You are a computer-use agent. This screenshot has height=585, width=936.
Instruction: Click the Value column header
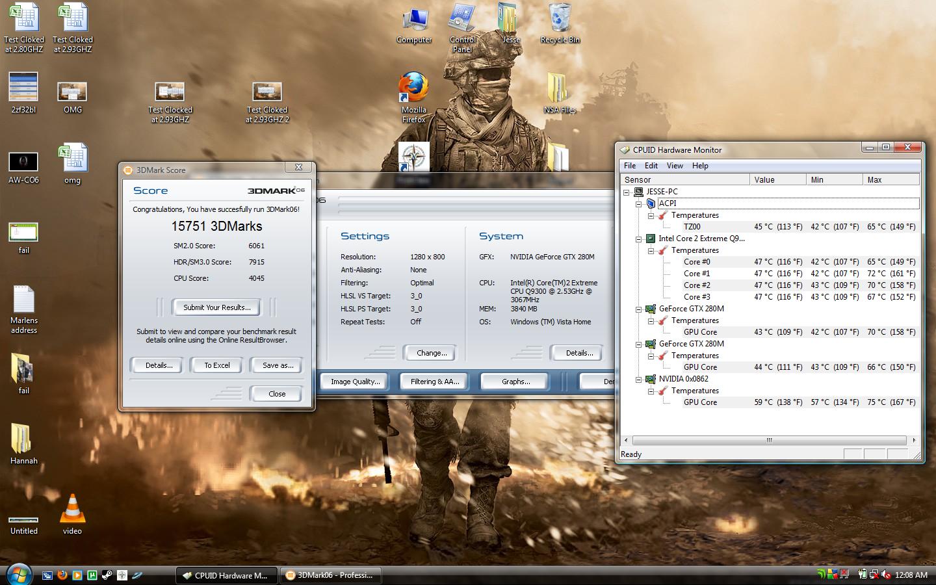tap(778, 179)
